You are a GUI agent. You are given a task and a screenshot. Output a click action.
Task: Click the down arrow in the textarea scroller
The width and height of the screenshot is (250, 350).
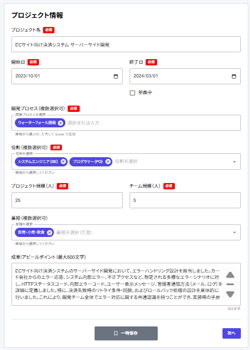point(230,294)
